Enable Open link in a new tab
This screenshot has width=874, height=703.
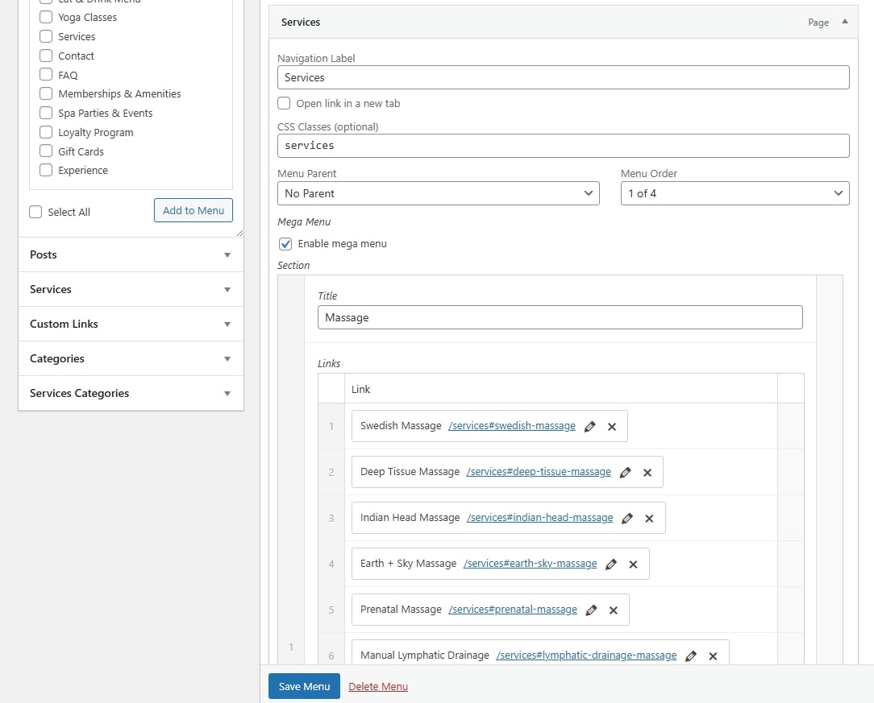click(285, 103)
